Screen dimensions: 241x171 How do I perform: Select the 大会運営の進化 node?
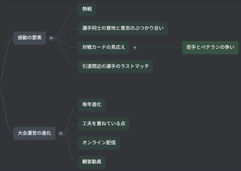(x=34, y=133)
